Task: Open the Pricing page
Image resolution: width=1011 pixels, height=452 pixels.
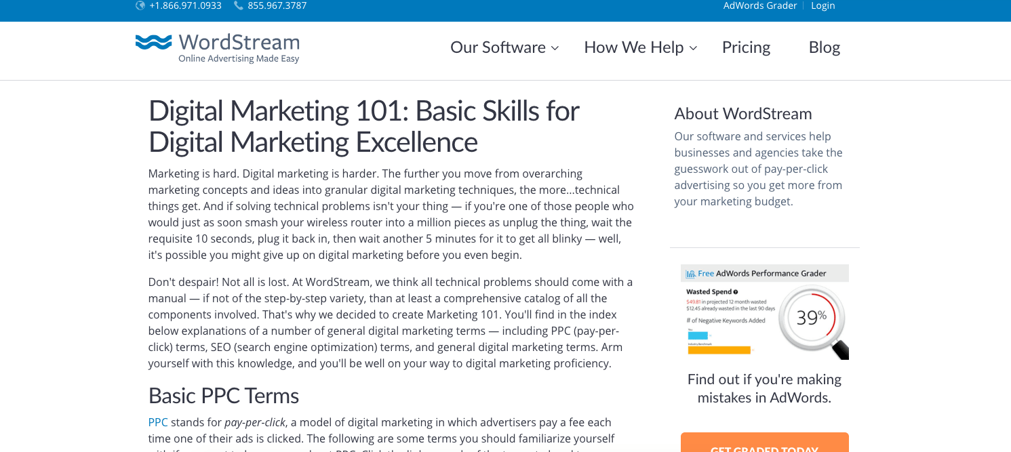Action: [x=746, y=47]
